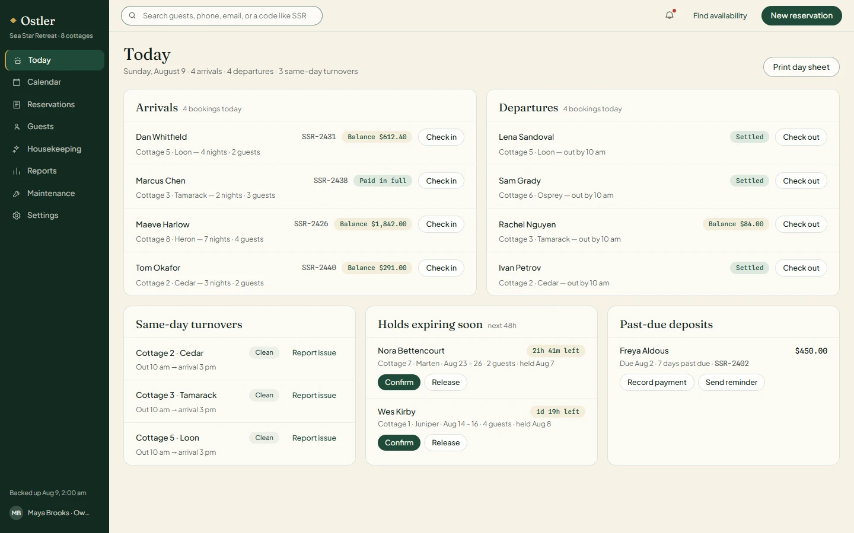This screenshot has height=533, width=854.
Task: Click the notification bell icon
Action: pyautogui.click(x=670, y=15)
